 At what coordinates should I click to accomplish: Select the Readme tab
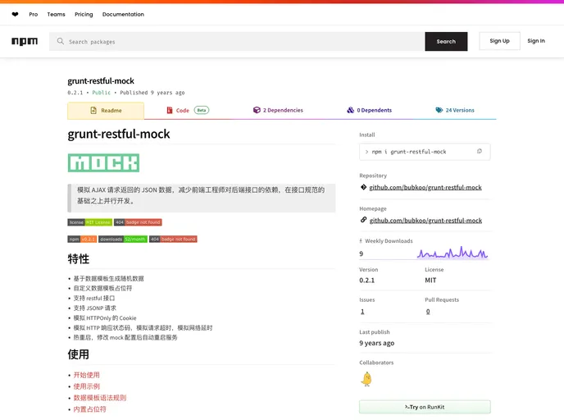[x=106, y=111]
